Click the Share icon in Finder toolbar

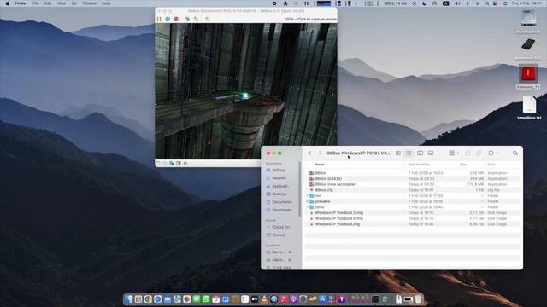pos(468,153)
